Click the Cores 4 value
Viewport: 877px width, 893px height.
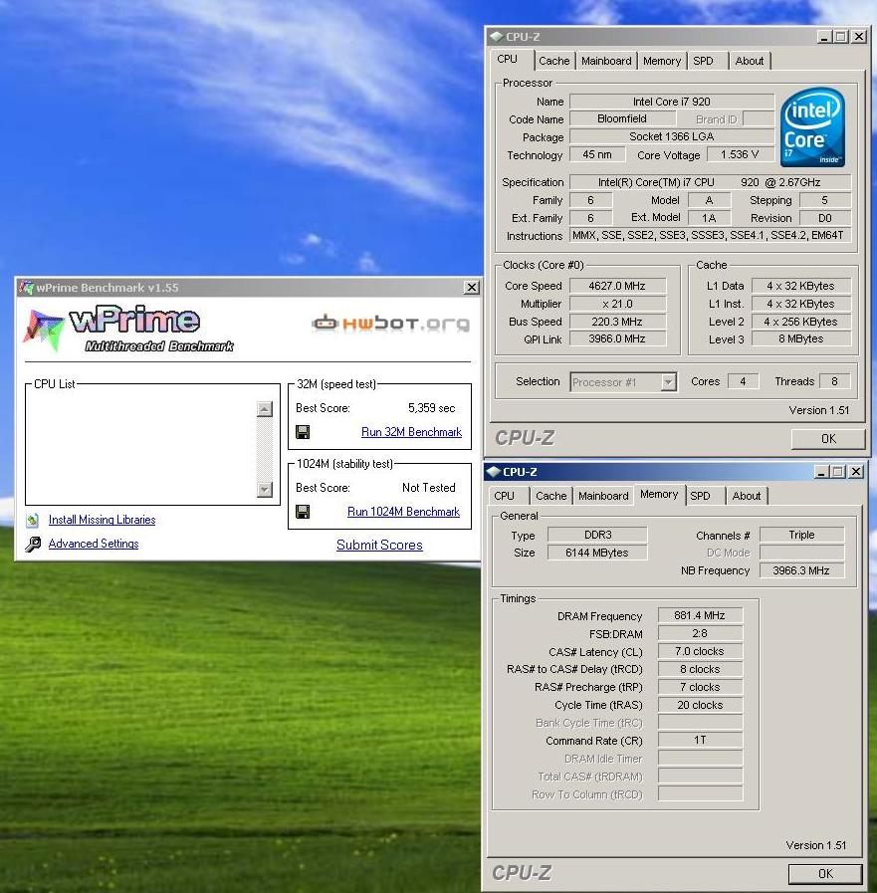point(743,381)
